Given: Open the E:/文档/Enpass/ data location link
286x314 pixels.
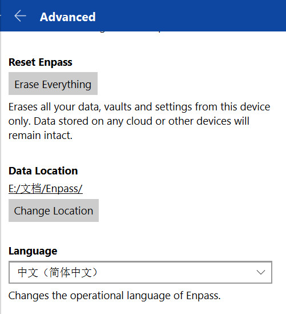Looking at the screenshot, I should [46, 188].
